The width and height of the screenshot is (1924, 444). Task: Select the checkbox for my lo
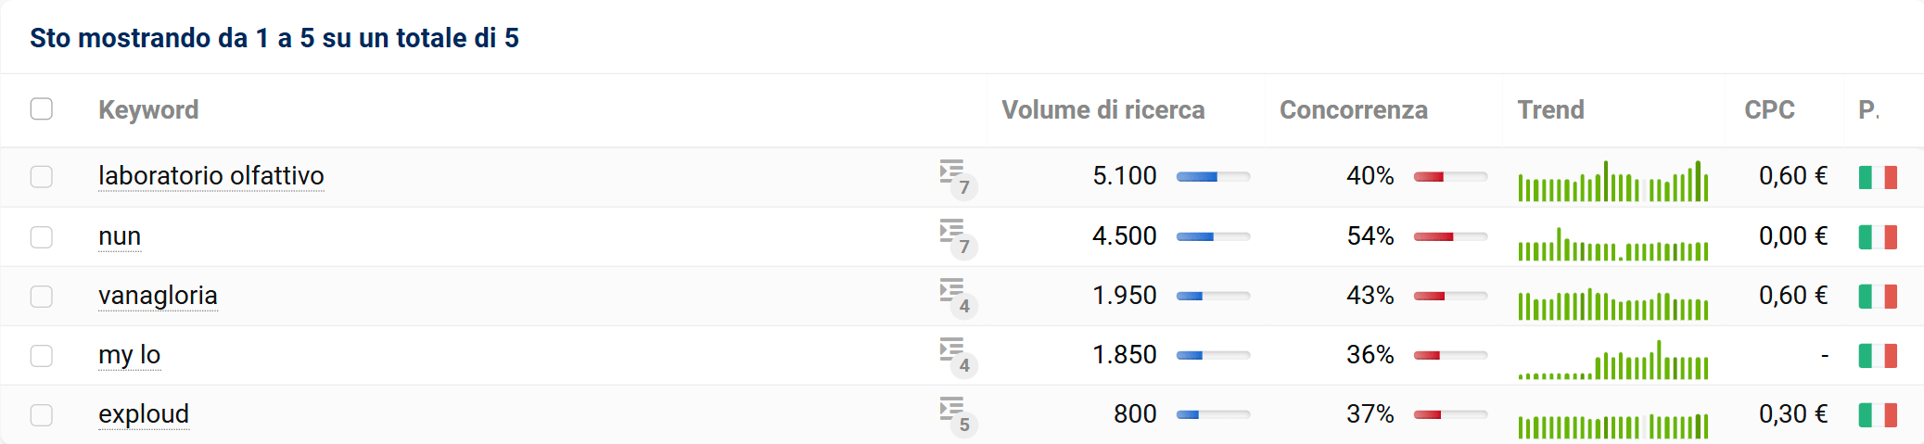click(42, 356)
